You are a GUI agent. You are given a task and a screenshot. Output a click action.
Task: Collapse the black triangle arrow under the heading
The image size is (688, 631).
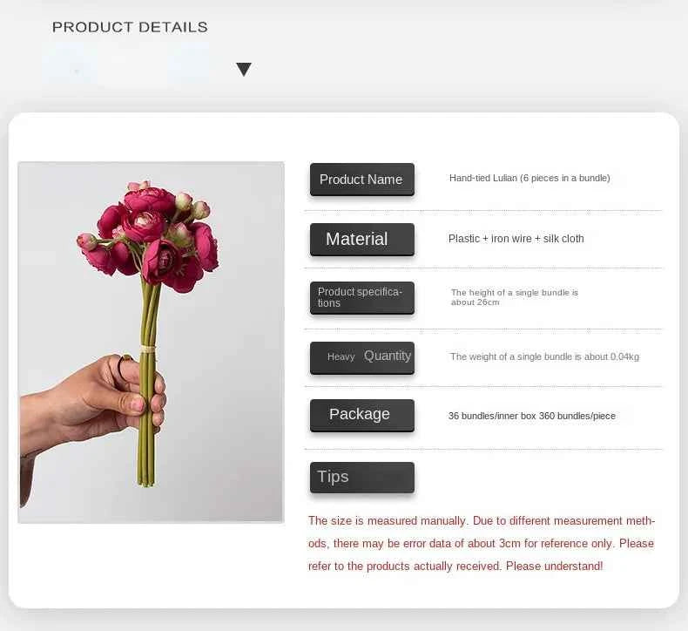click(x=244, y=70)
